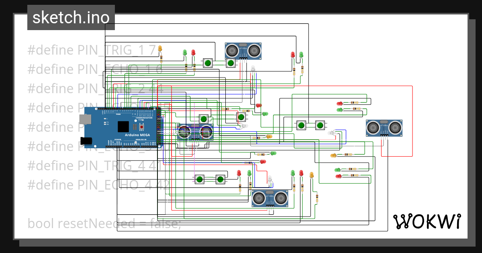
Task: Select the red LED near the top sensor
Action: click(293, 55)
